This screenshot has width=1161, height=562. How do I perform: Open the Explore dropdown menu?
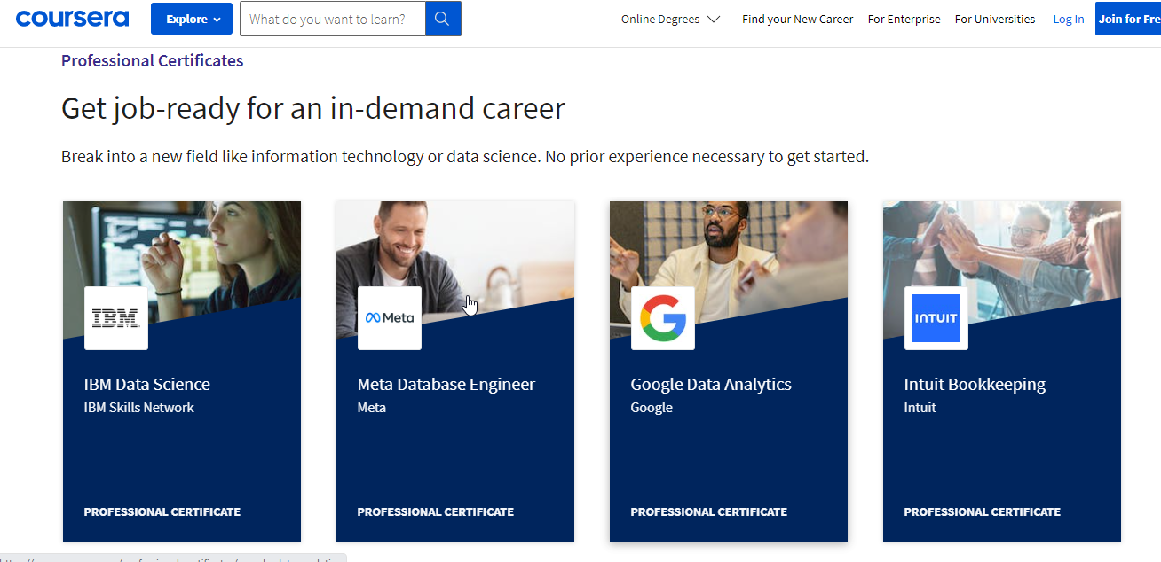tap(192, 19)
